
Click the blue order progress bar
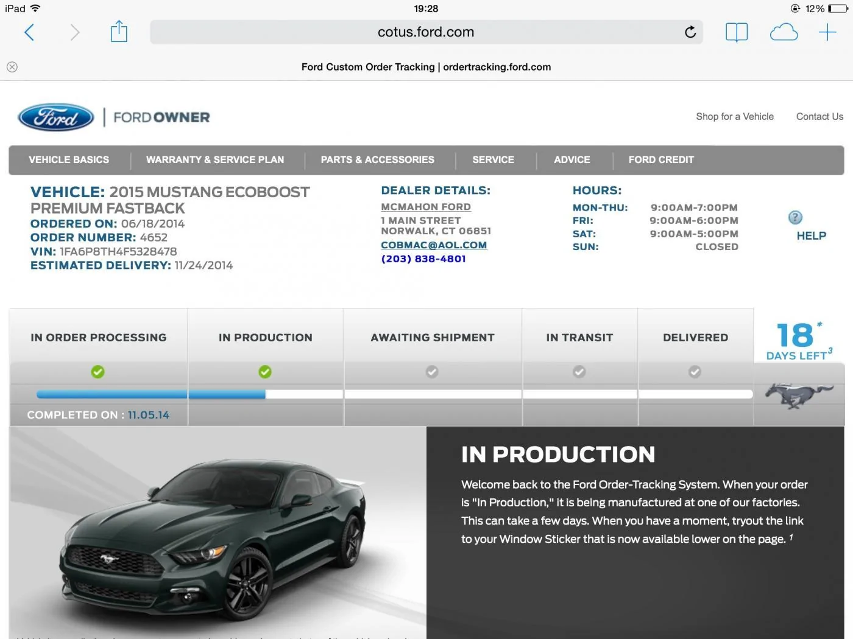[x=151, y=394]
